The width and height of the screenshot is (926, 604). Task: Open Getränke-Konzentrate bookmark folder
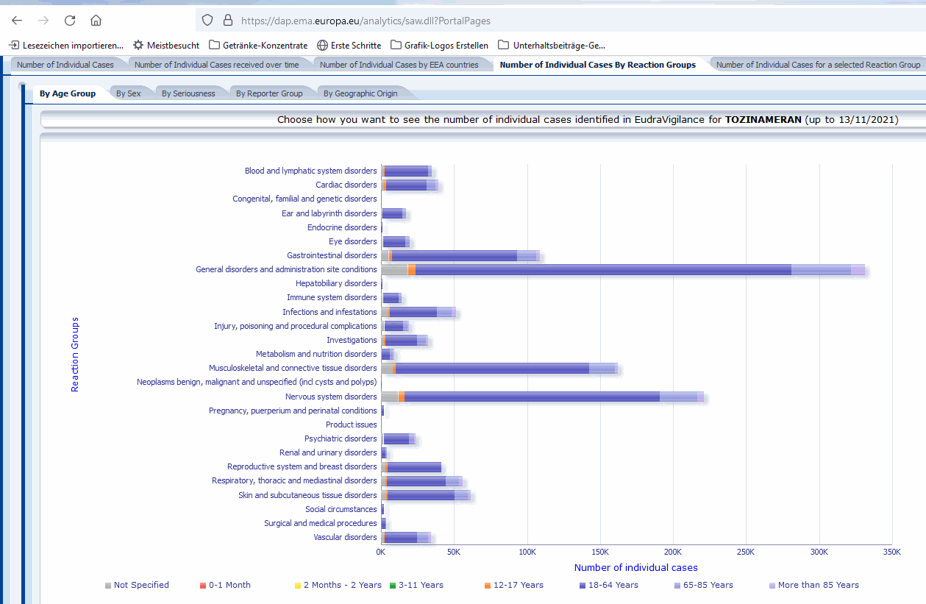click(257, 45)
